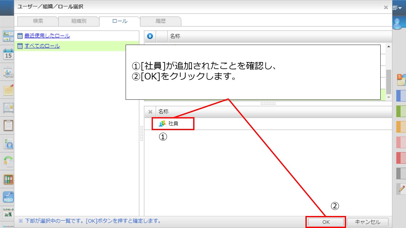Open the portal dashboard icon in left sidebar
Screen dimensions: 406x228
(8, 36)
